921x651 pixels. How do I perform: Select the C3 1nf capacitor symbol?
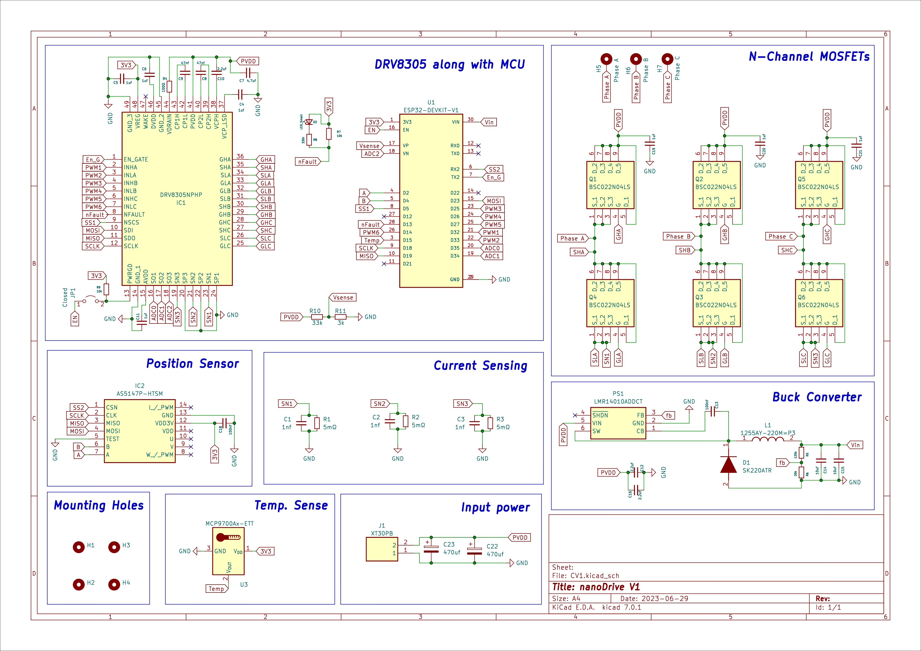click(x=475, y=423)
